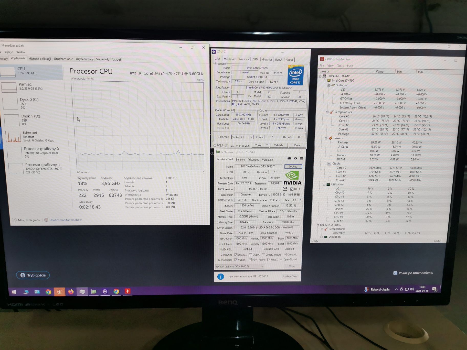This screenshot has height=350, width=467.
Task: Switch to the Memory tab in CPU-Z
Action: coord(244,59)
